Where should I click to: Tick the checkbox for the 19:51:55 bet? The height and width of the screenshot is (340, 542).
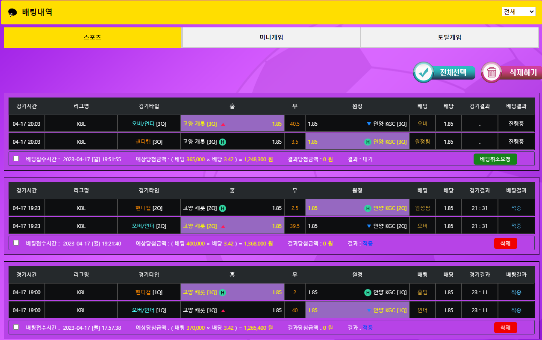coord(16,159)
